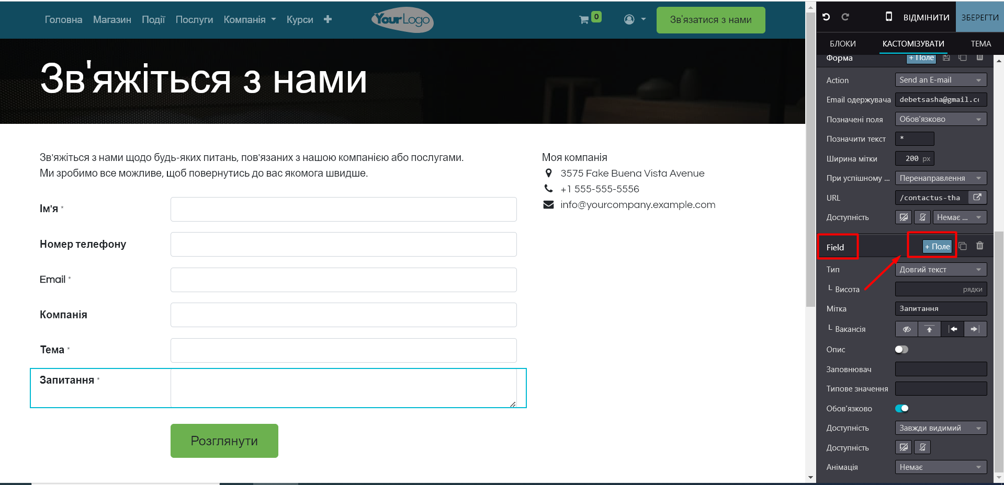Disable the Обов'язково toggle
Viewport: 1004px width, 485px height.
click(901, 409)
